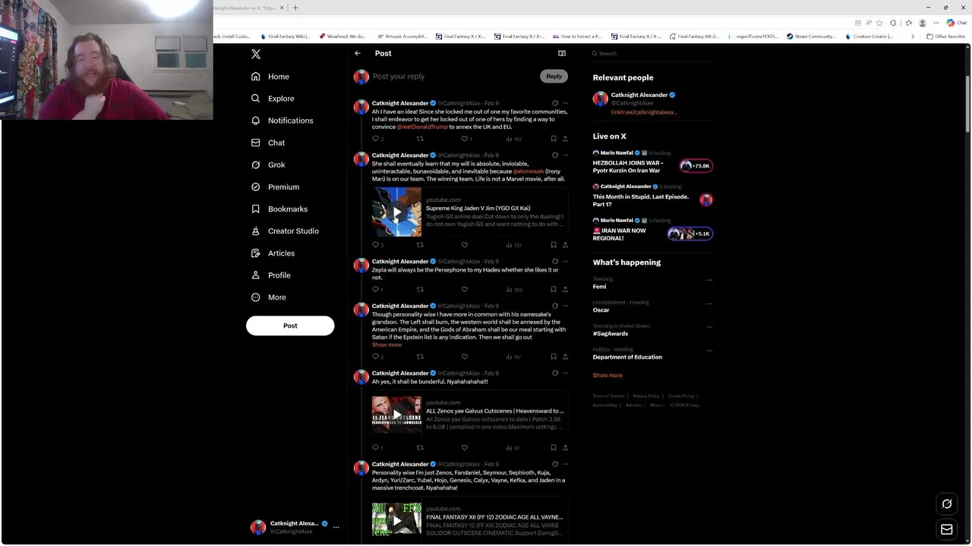Open account menu dots beside Catknight Alexander

tap(336, 527)
